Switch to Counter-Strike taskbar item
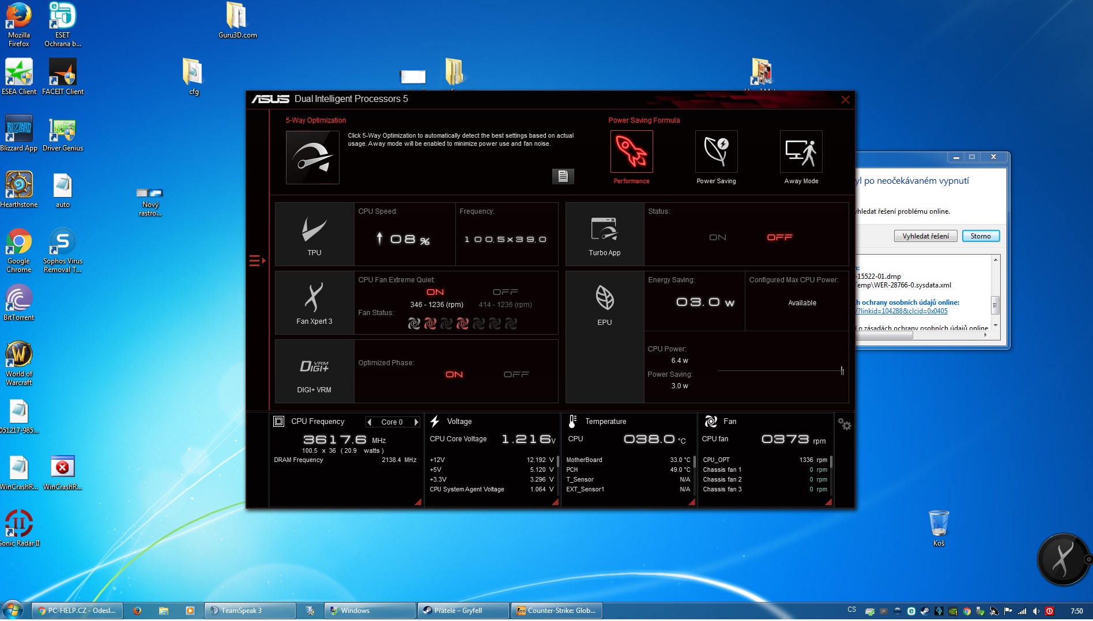Viewport: 1093px width, 621px height. 557,611
